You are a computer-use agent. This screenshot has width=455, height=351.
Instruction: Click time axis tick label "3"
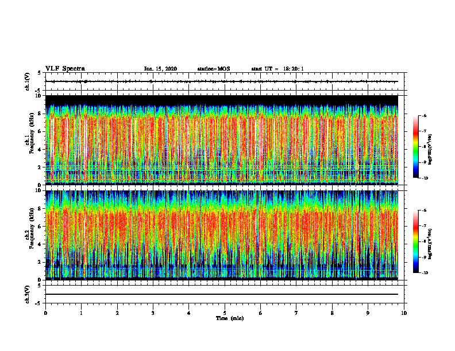(153, 313)
